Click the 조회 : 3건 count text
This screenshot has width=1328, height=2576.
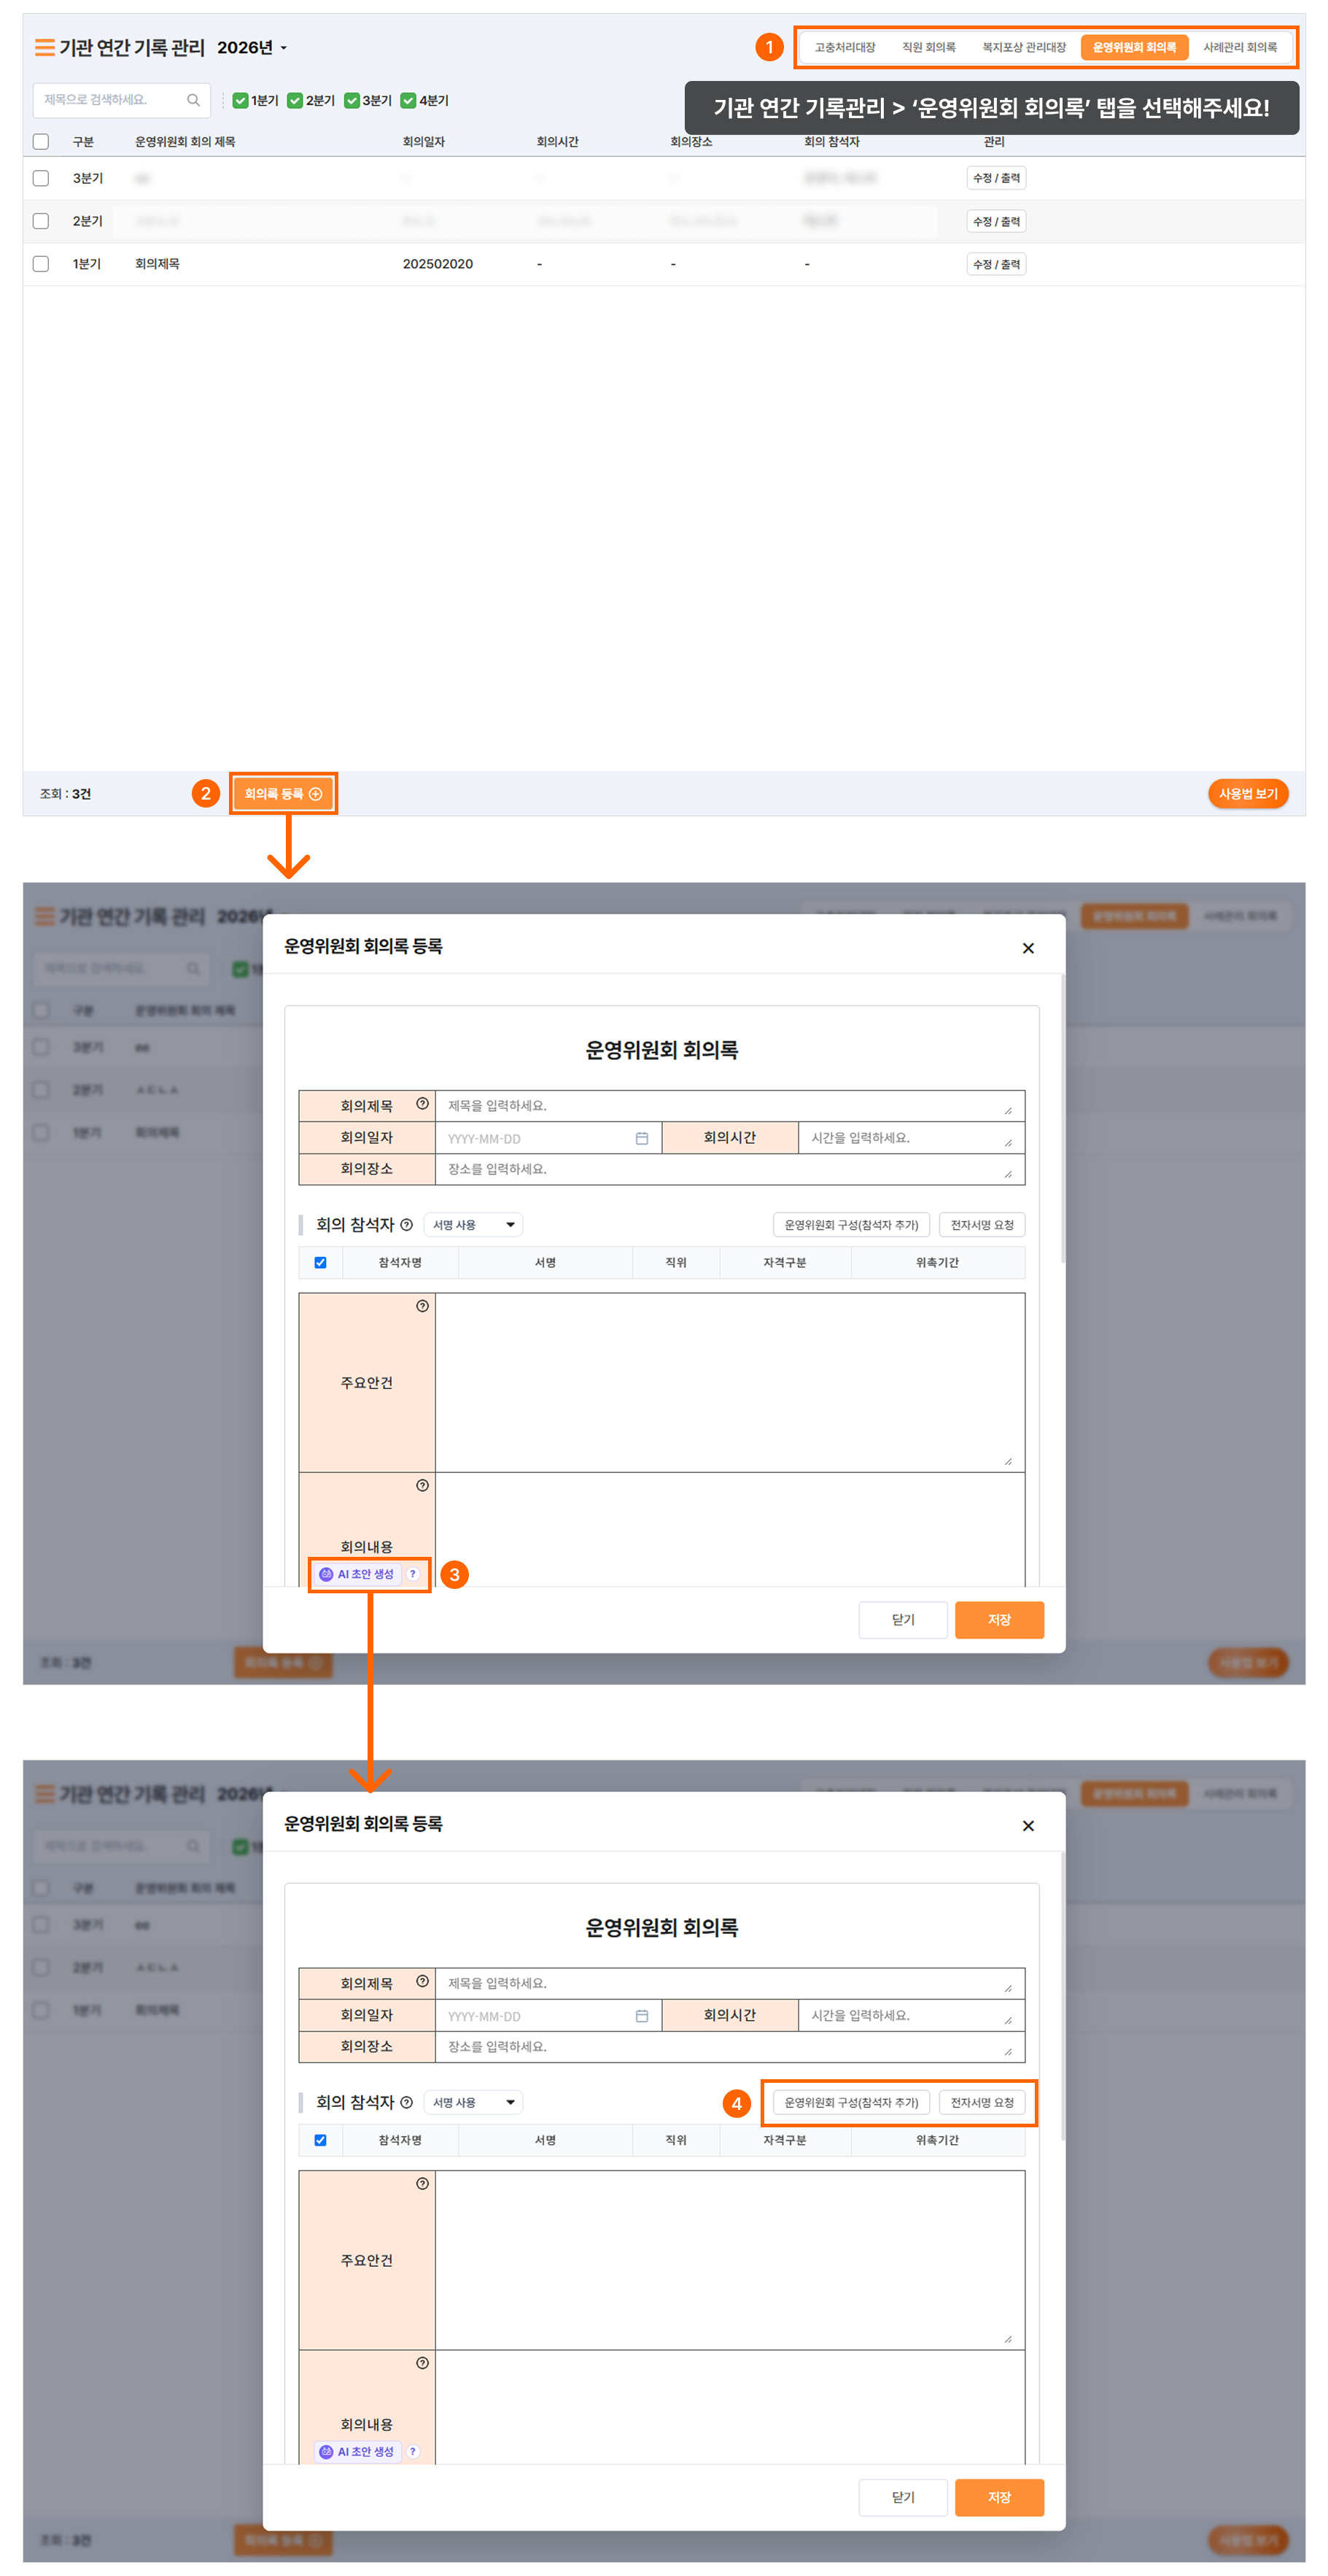[x=65, y=794]
